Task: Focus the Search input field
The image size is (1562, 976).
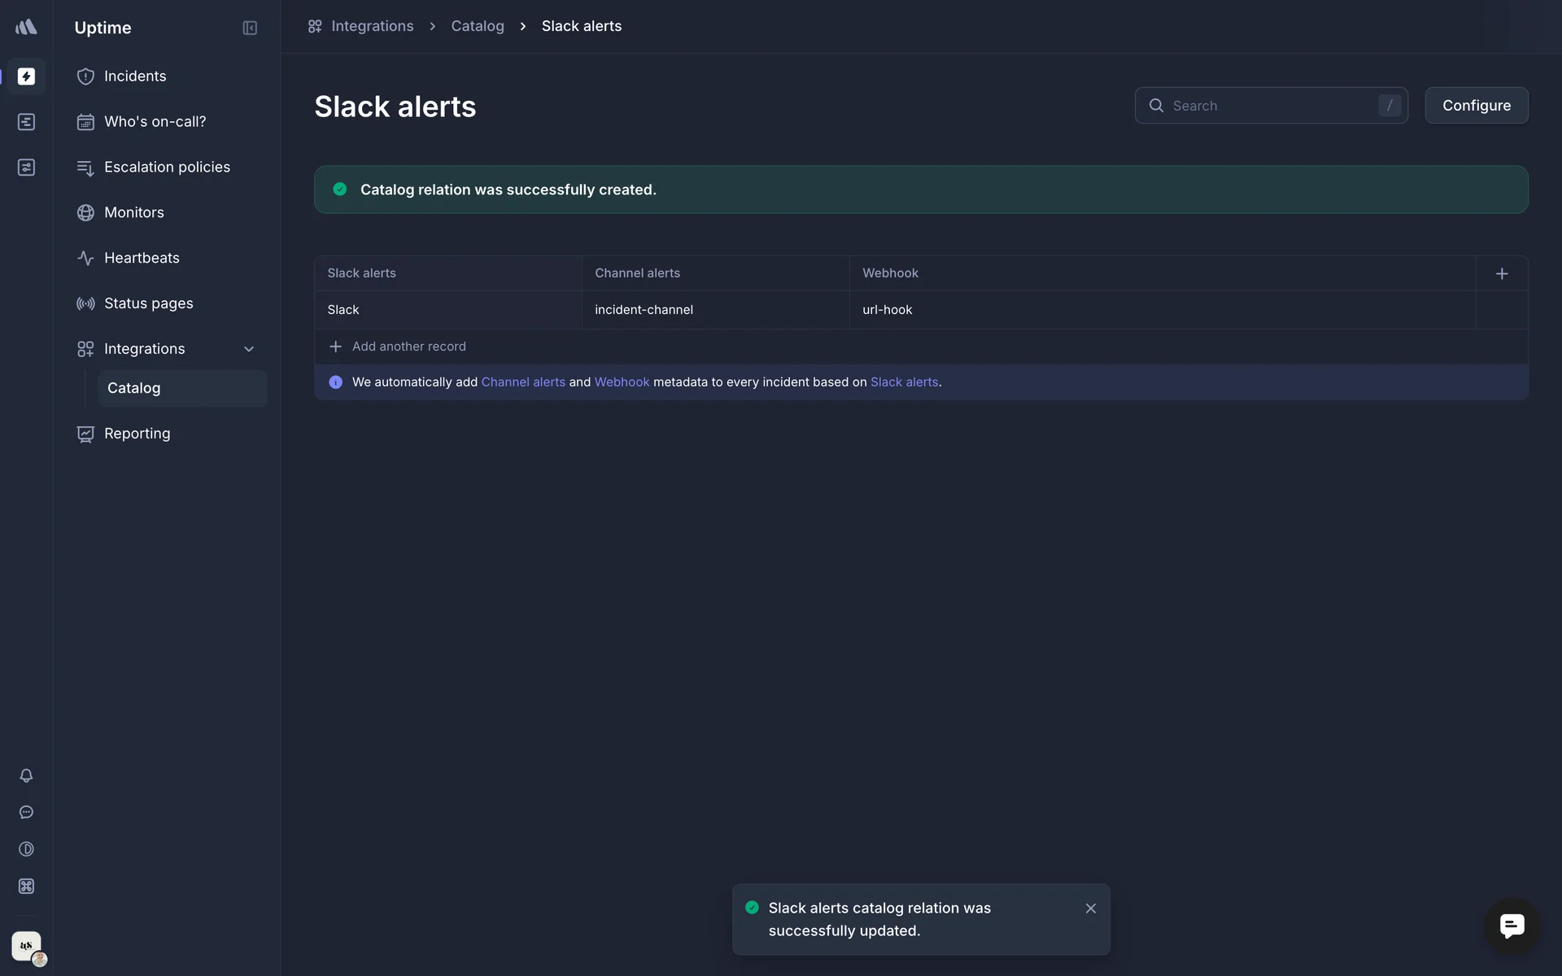Action: (1269, 106)
